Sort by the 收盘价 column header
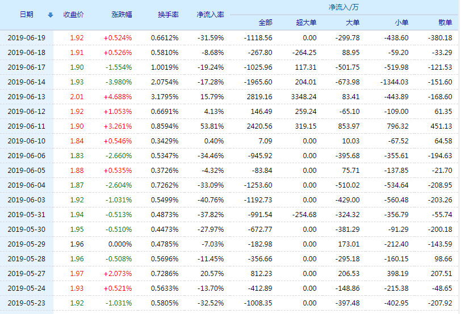461x314 pixels. 73,15
